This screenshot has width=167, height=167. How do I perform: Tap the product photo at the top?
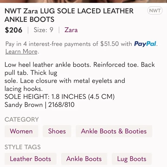pos(83,1)
